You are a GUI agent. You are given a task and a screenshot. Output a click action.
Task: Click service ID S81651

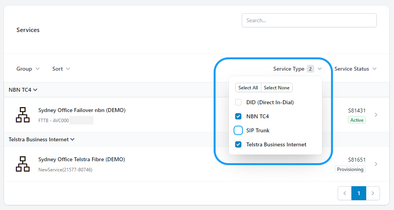357,160
